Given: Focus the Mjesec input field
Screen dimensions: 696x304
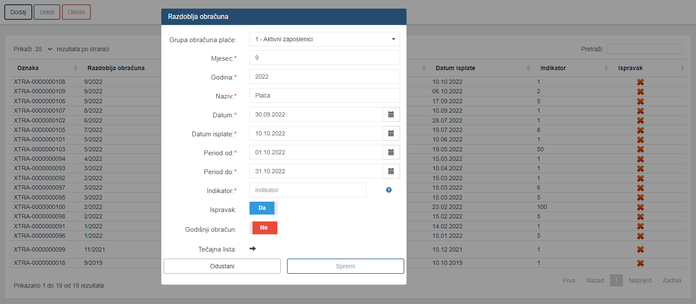Looking at the screenshot, I should (x=325, y=58).
